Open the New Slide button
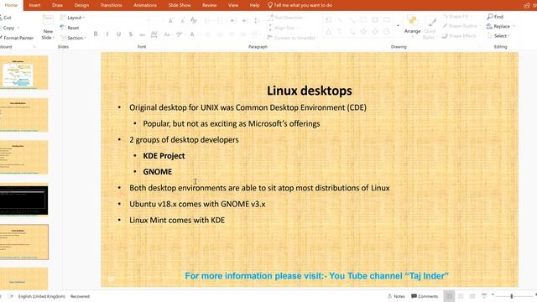This screenshot has width=537, height=302. point(48,28)
